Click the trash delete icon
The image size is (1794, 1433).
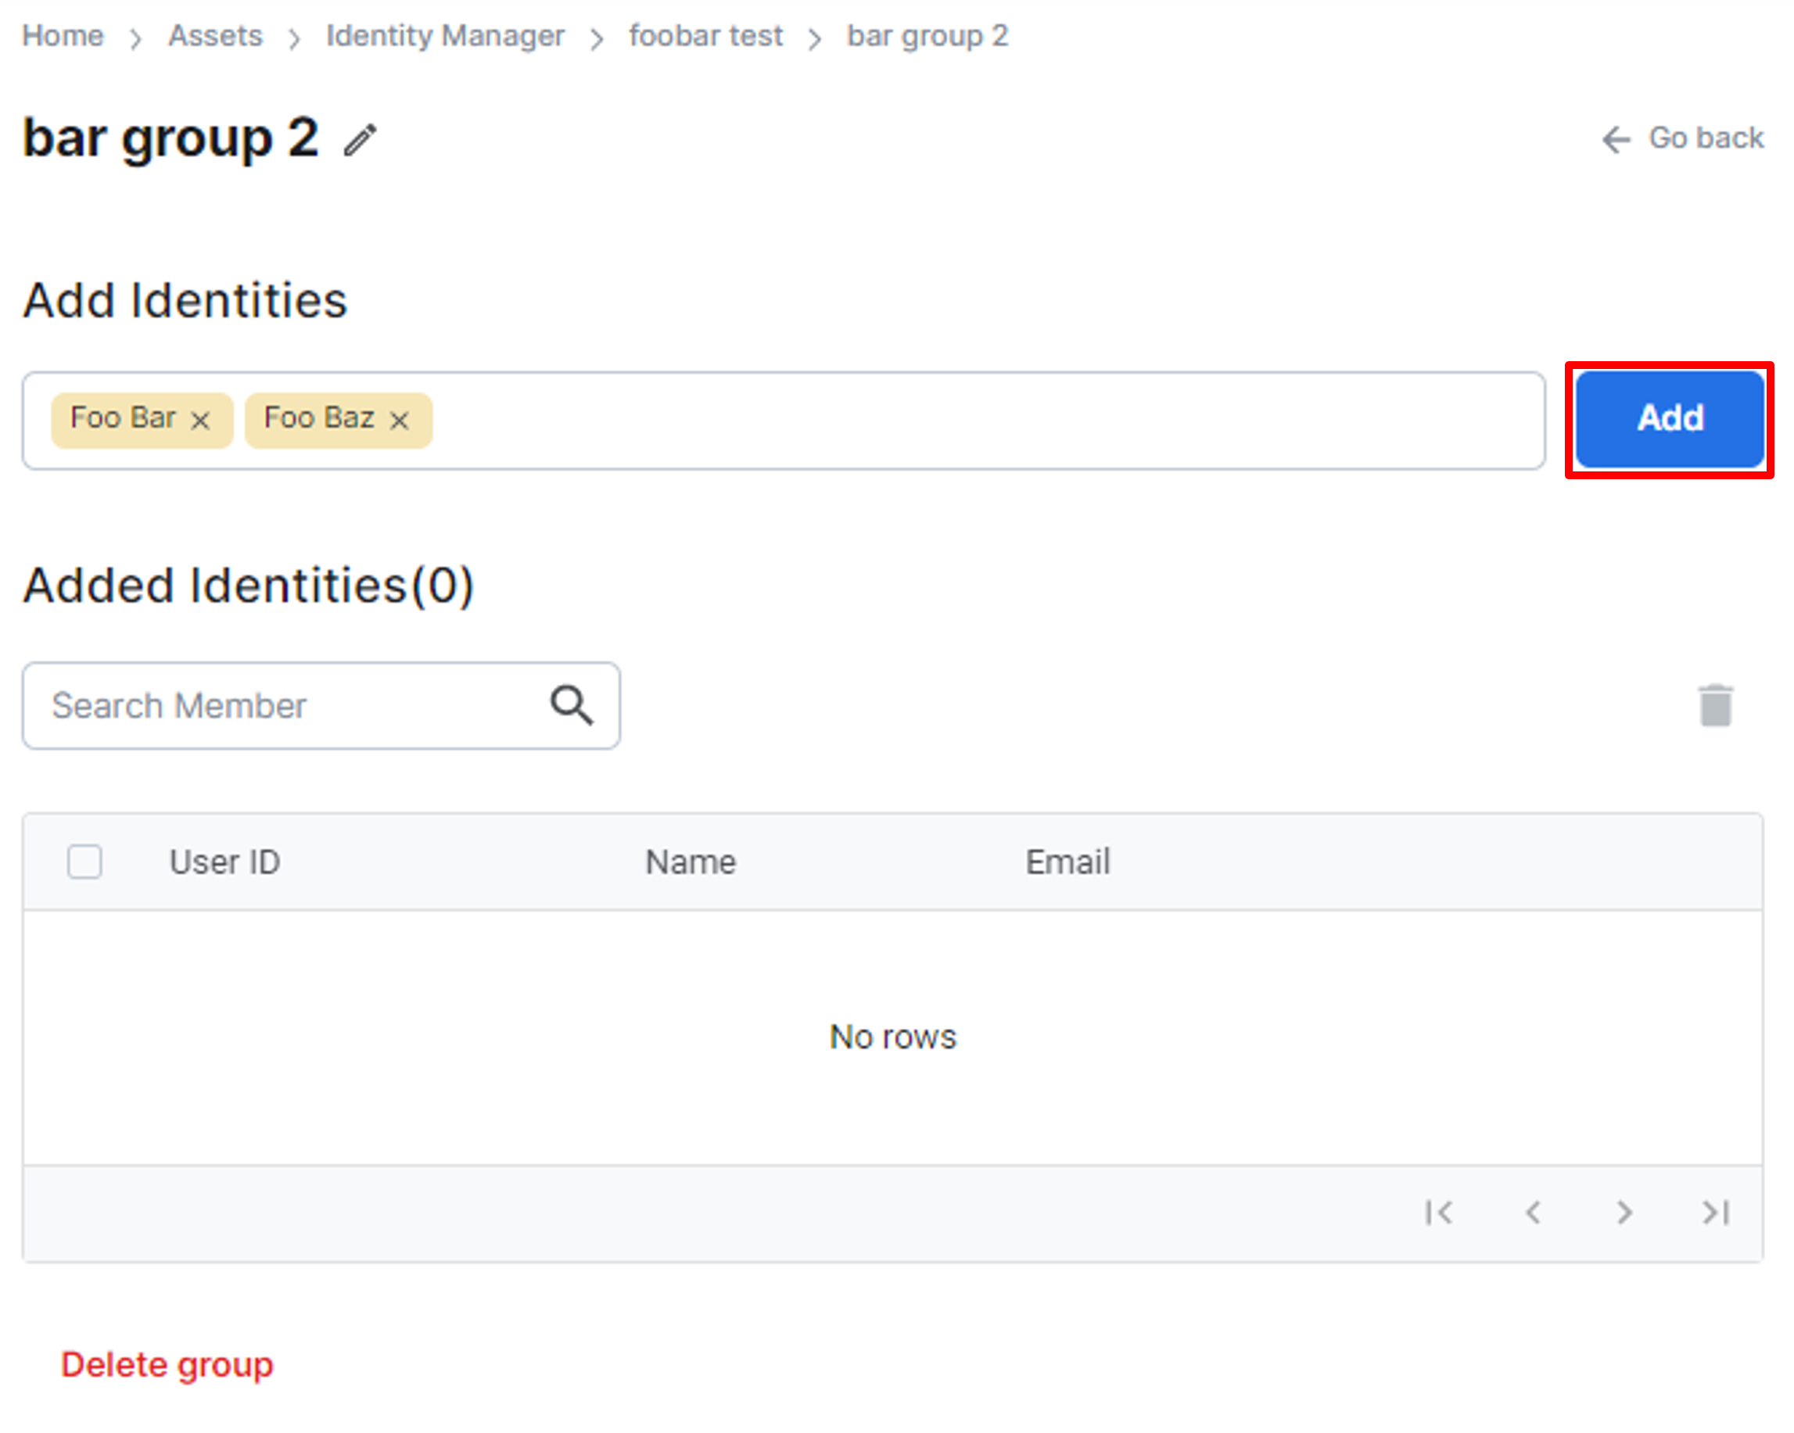(1715, 705)
